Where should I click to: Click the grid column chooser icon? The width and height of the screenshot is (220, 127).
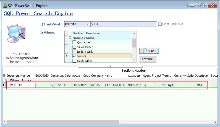coord(4,76)
